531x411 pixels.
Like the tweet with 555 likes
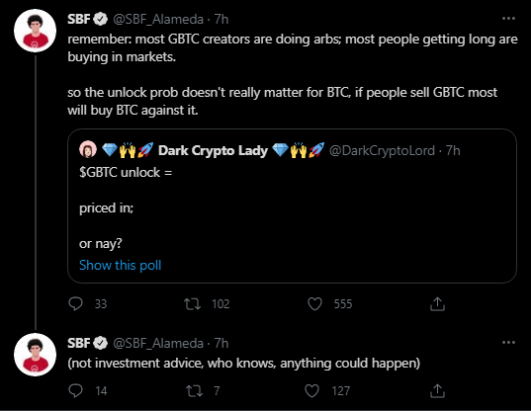314,303
